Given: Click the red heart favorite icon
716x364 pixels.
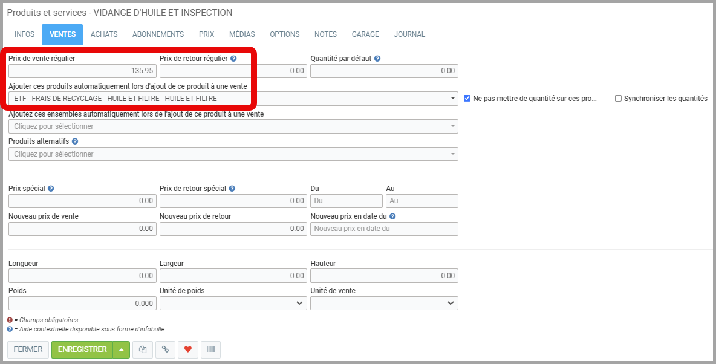Looking at the screenshot, I should pyautogui.click(x=188, y=349).
